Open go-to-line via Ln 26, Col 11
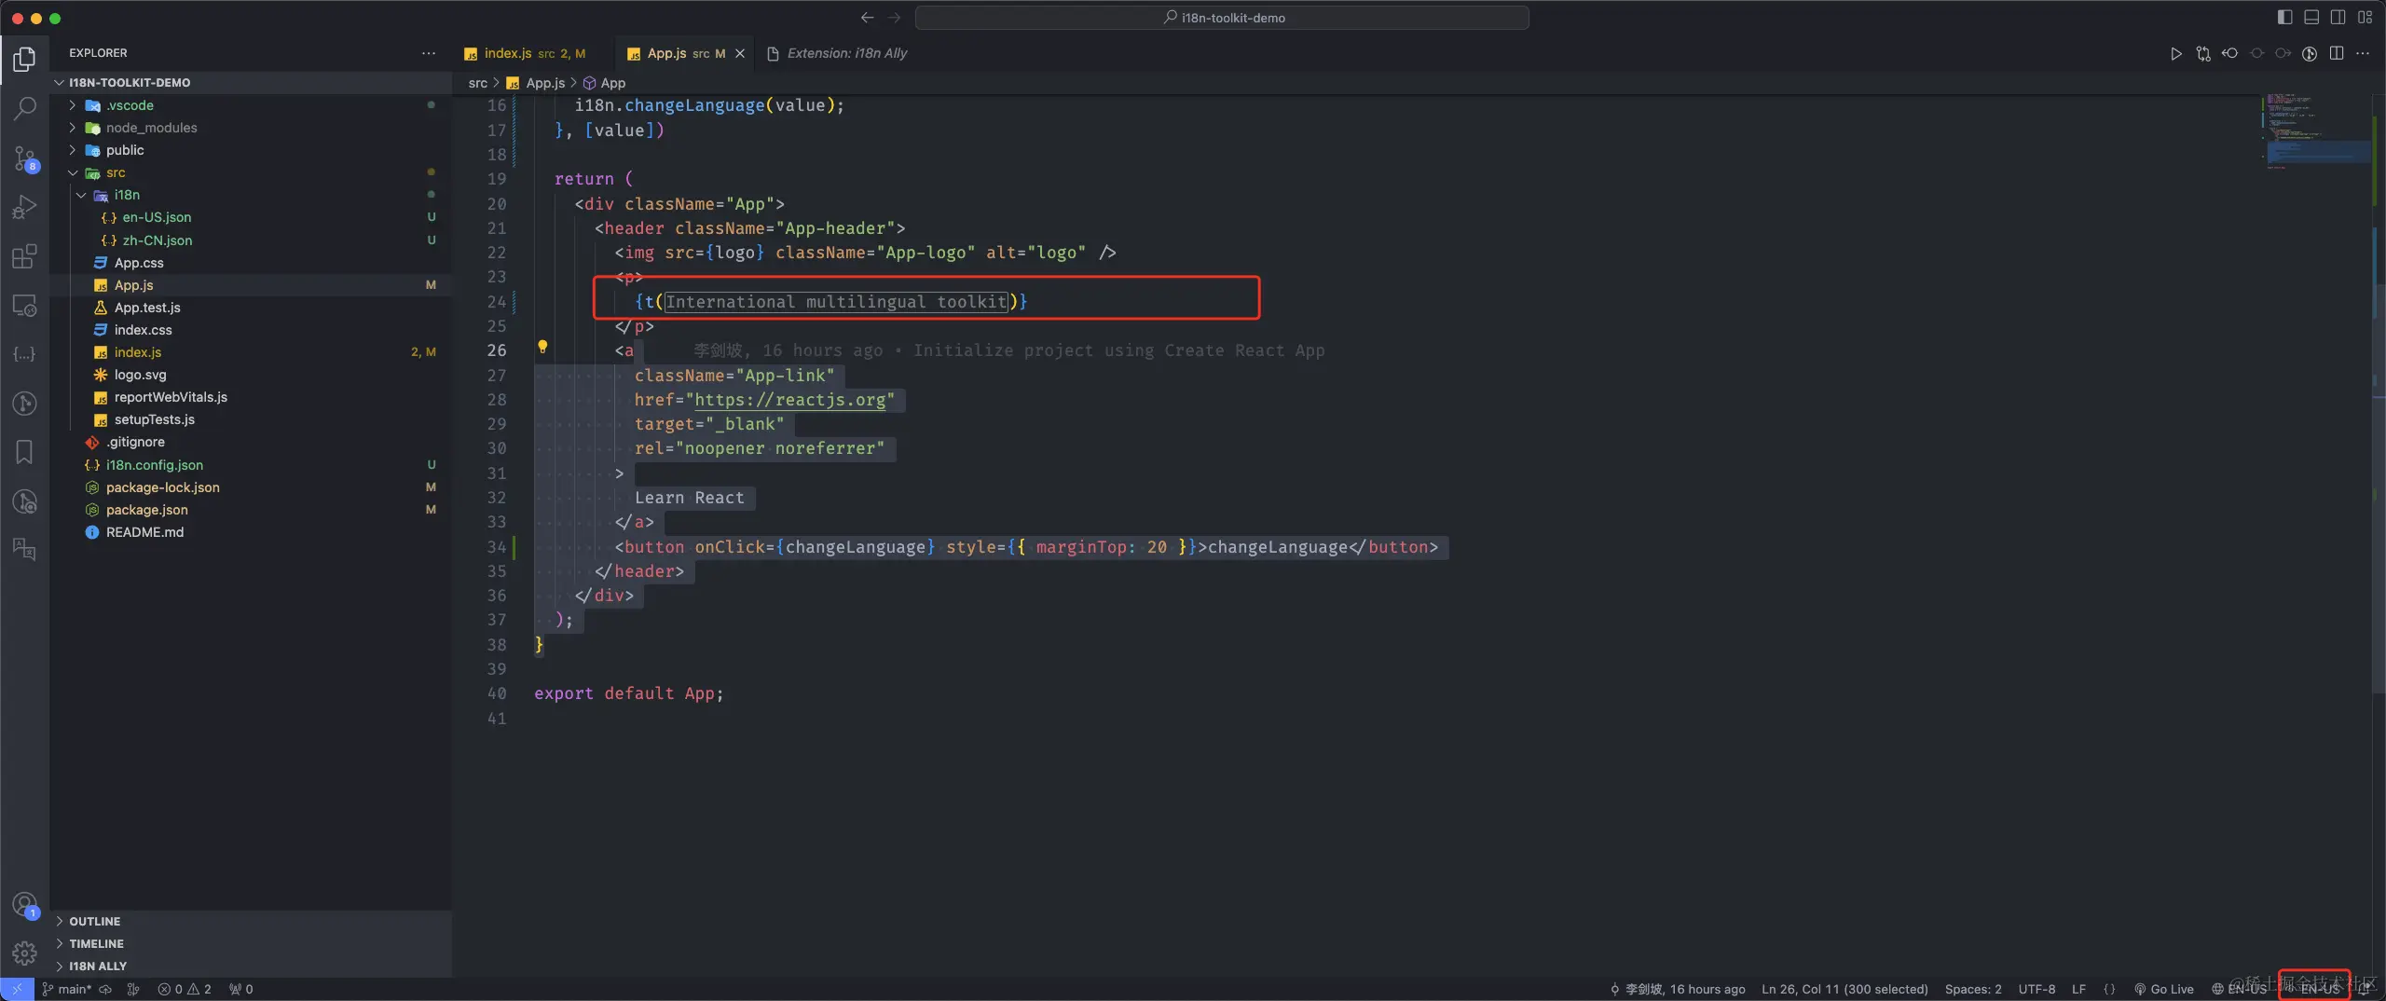The height and width of the screenshot is (1001, 2386). point(1844,989)
